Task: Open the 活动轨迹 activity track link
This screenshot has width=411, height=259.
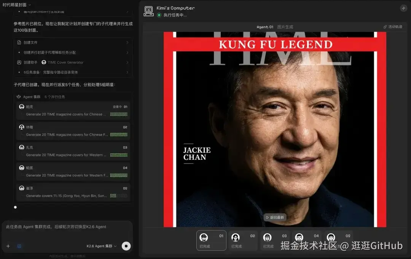Action: (393, 27)
